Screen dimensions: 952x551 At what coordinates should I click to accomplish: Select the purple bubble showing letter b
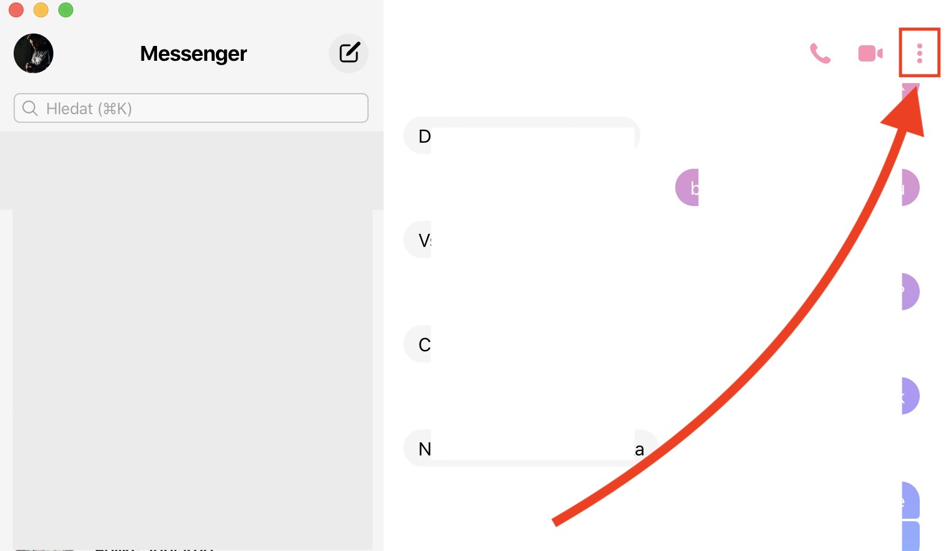pos(688,187)
